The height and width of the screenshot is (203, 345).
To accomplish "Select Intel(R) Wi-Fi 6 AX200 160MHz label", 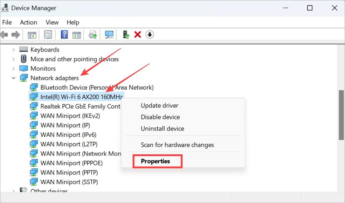I will click(81, 97).
